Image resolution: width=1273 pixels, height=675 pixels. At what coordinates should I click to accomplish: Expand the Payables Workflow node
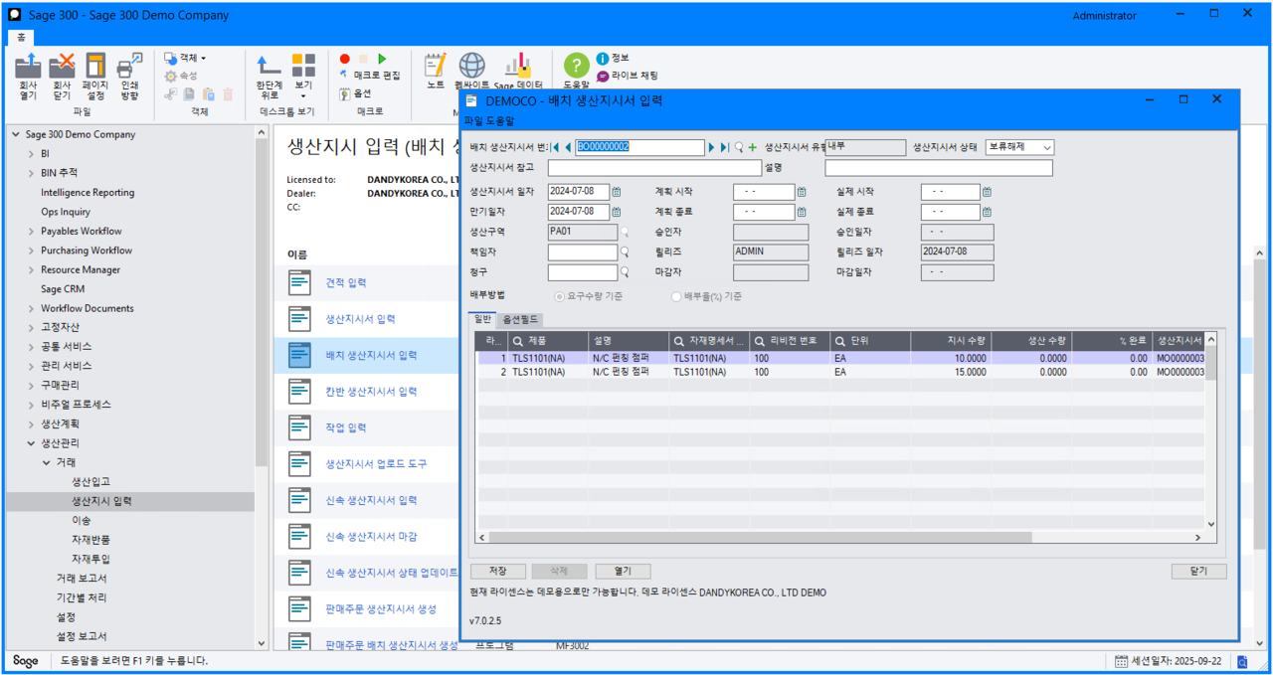click(x=31, y=231)
